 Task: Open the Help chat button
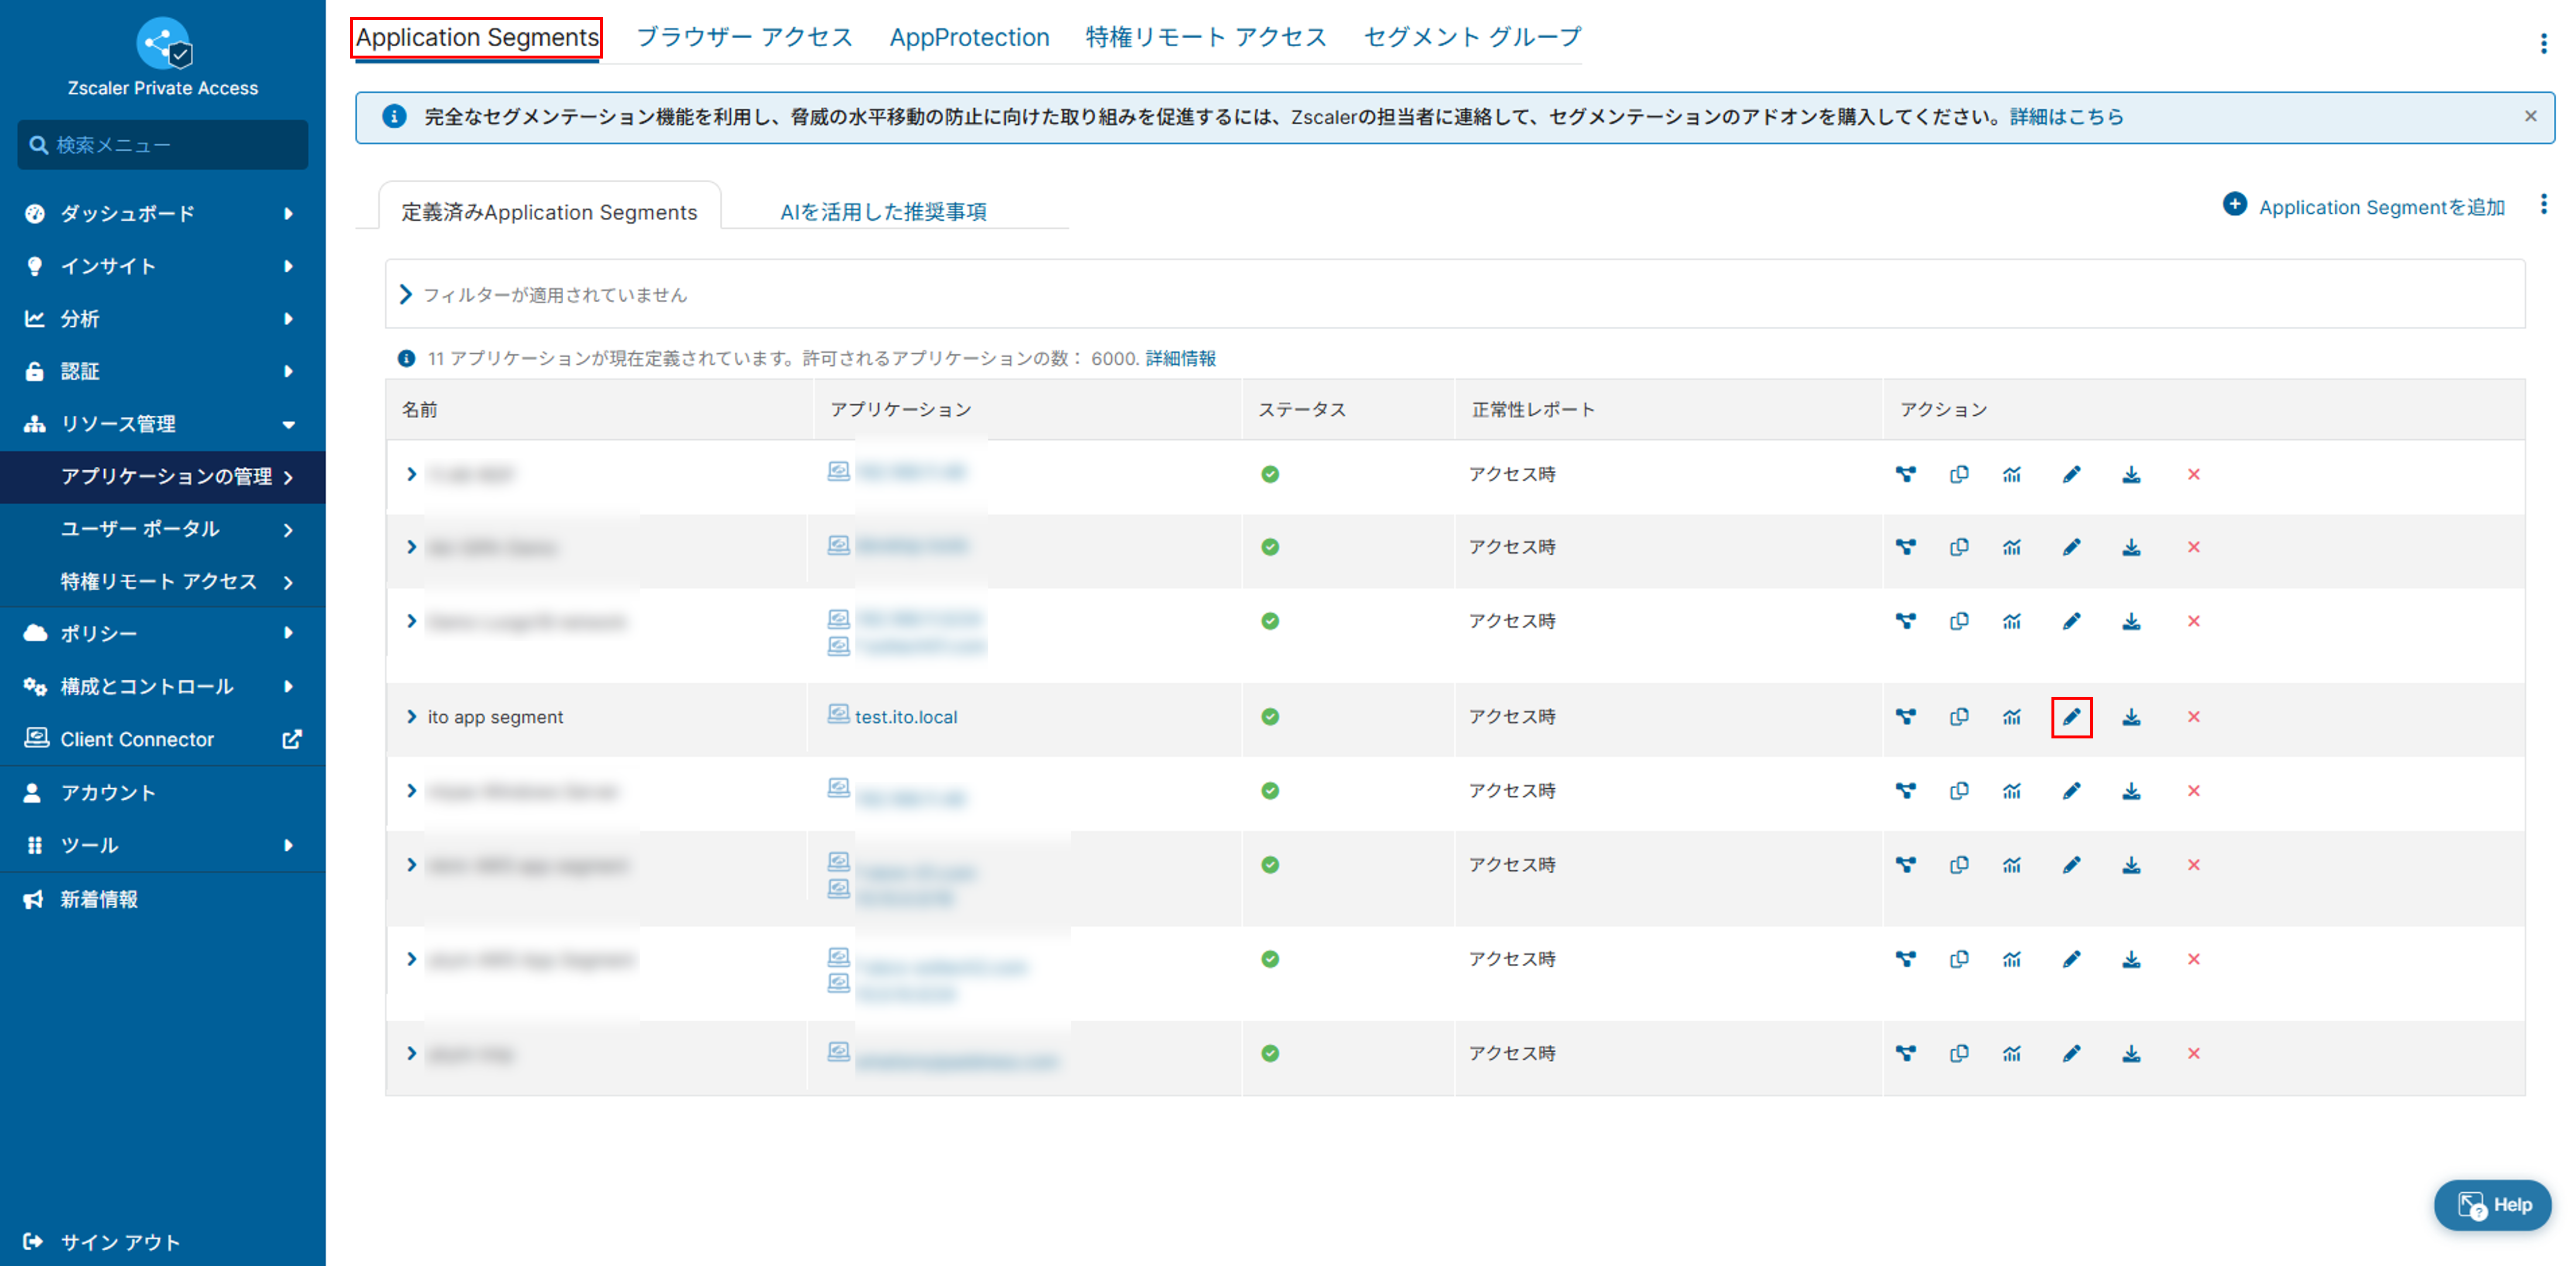tap(2492, 1205)
